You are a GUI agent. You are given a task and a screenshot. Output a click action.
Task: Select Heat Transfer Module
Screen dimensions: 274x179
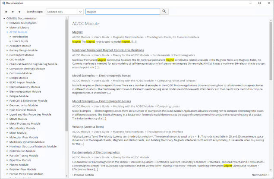coord(23,110)
